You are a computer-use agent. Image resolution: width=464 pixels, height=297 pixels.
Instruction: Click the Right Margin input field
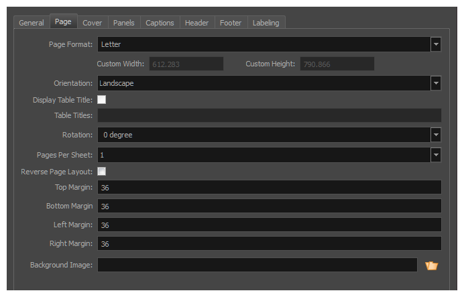[270, 244]
